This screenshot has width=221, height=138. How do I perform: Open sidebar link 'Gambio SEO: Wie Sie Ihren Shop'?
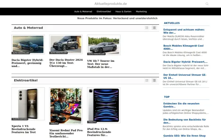click(x=185, y=136)
